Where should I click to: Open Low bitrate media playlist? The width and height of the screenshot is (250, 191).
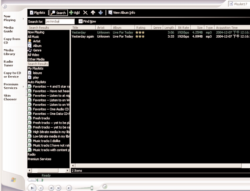click(49, 137)
